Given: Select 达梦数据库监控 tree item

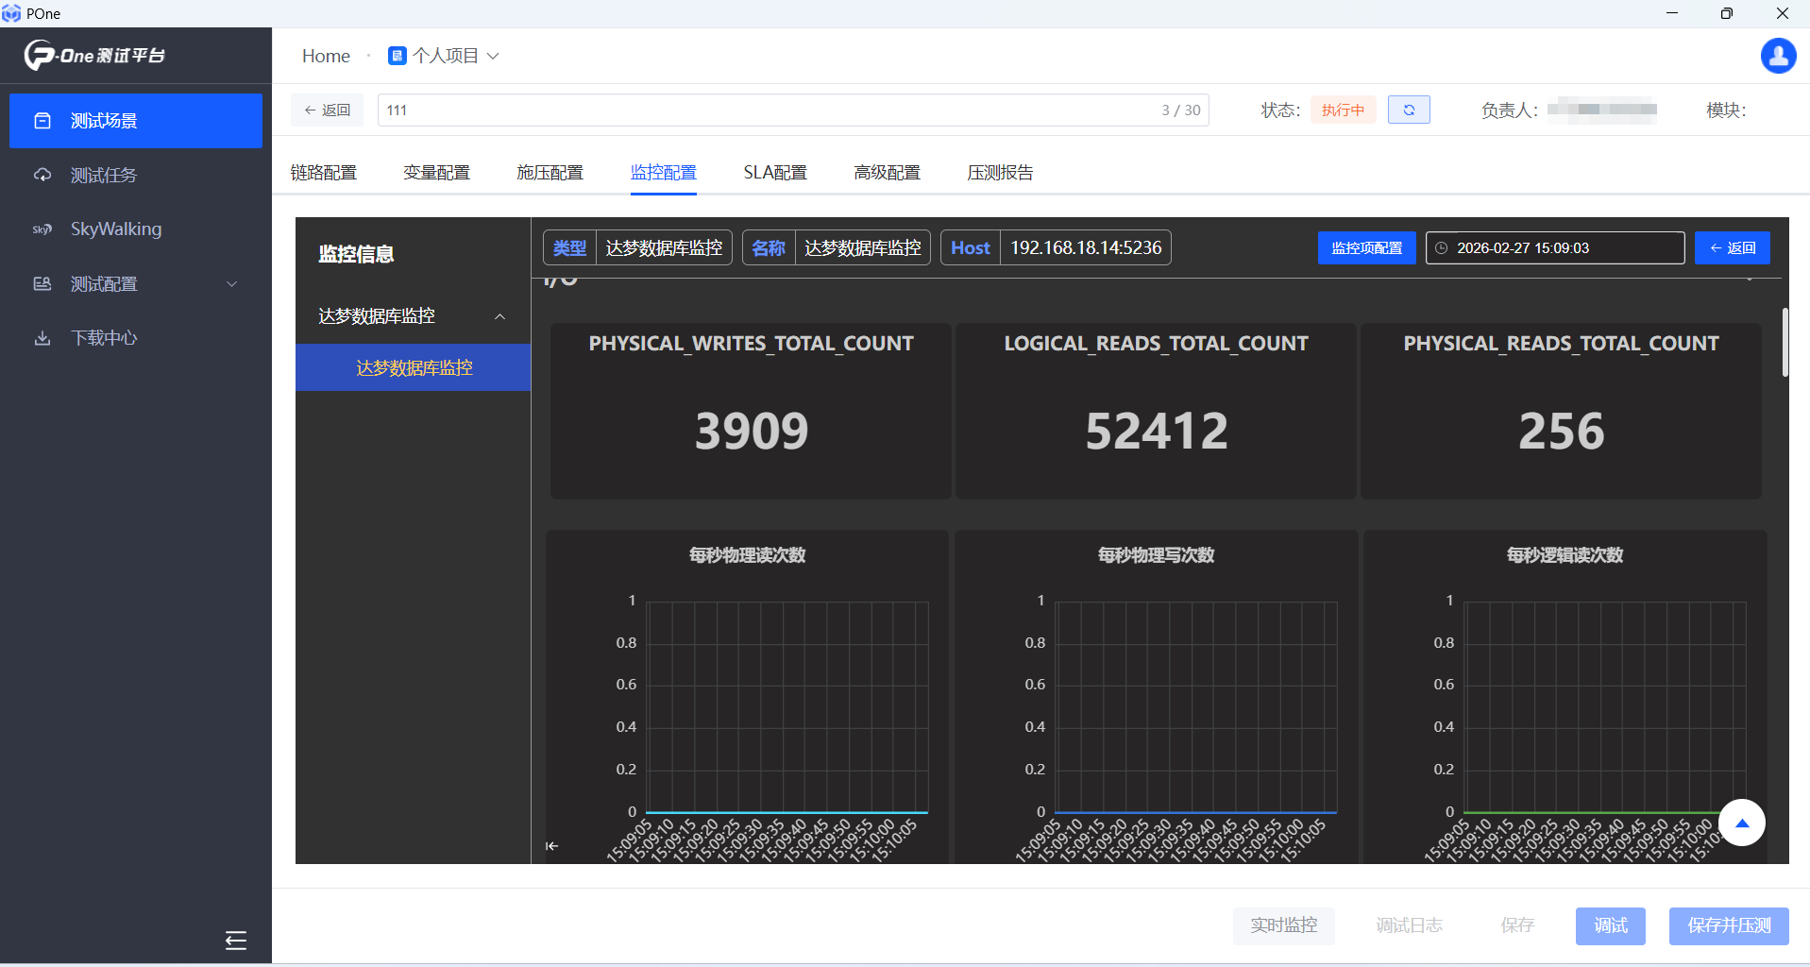Looking at the screenshot, I should tap(414, 368).
